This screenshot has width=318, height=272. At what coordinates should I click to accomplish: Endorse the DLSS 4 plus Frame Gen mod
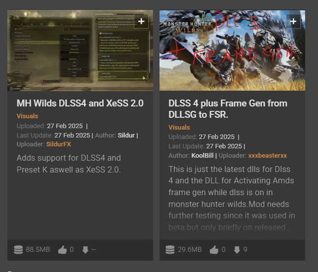point(214,250)
